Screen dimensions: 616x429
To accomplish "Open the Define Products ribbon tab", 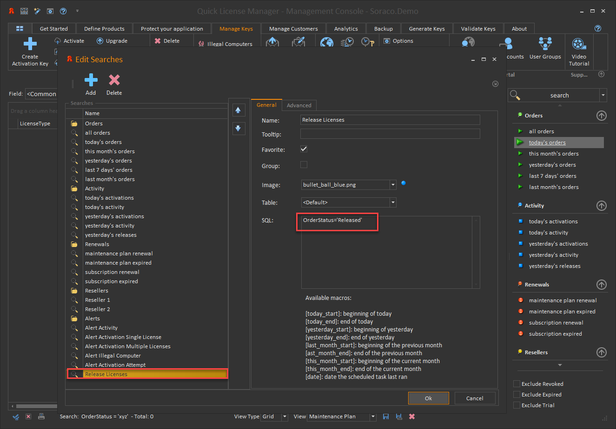I will (x=104, y=29).
